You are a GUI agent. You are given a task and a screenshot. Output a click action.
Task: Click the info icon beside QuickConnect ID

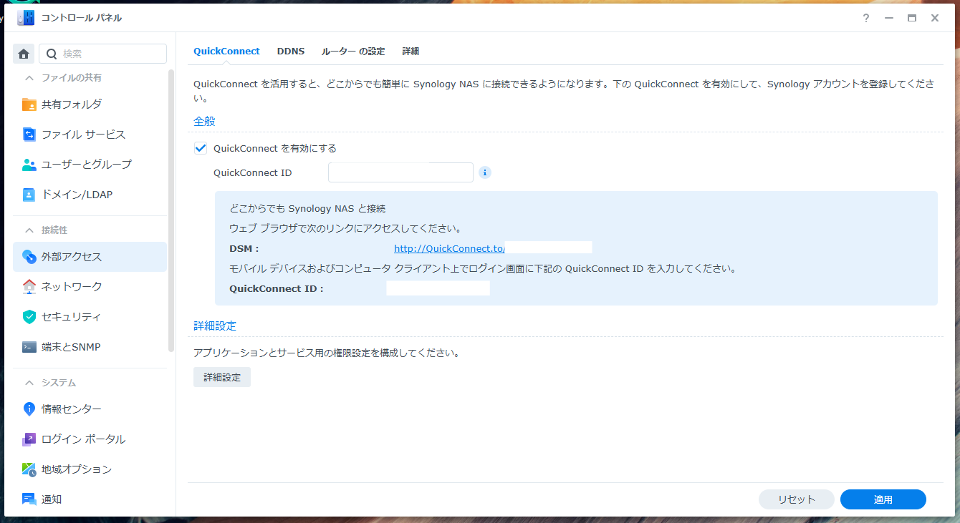coord(485,172)
